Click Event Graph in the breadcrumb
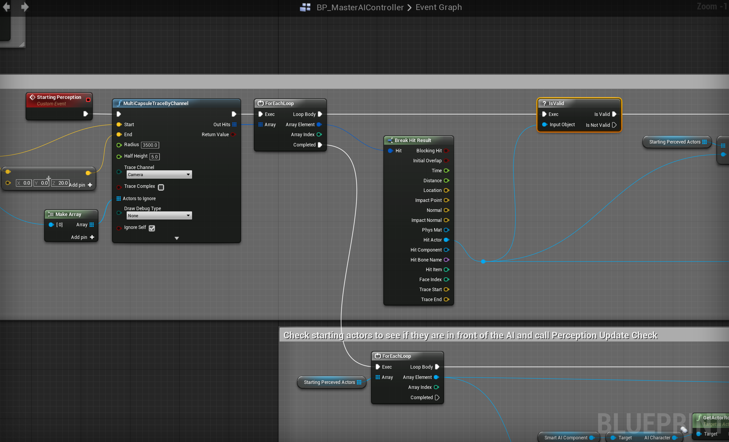This screenshot has width=729, height=442. [439, 7]
